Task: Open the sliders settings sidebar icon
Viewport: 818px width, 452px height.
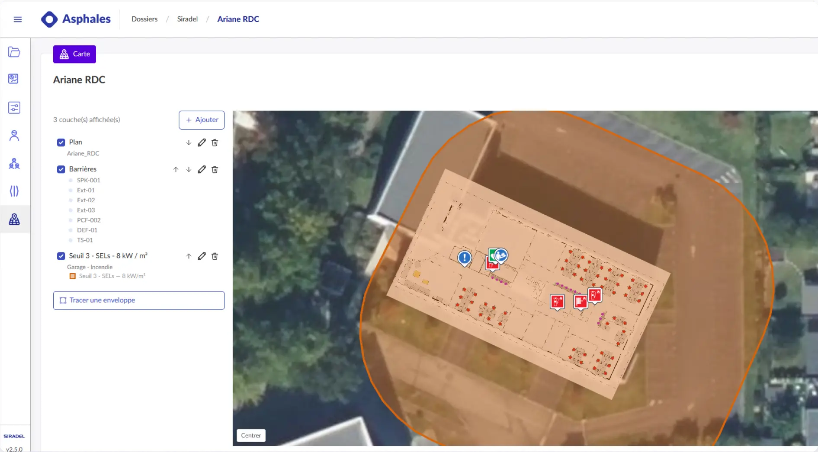Action: coord(14,108)
